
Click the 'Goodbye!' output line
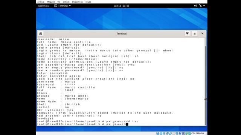coord(45,118)
